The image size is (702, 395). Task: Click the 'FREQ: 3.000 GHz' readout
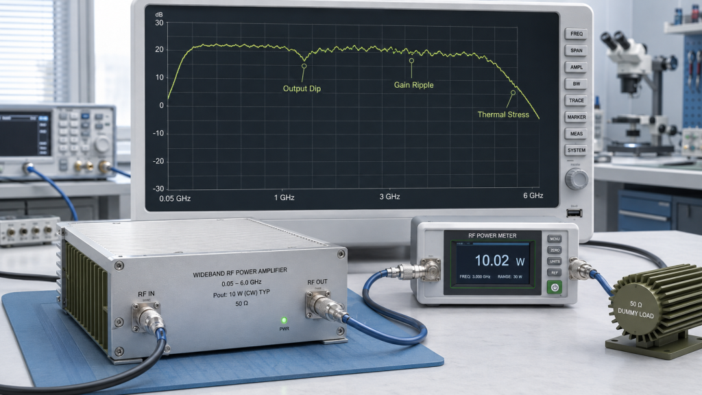(x=474, y=277)
